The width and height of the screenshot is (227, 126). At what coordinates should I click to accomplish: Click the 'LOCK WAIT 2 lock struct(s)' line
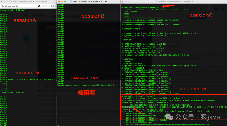coord(152,98)
